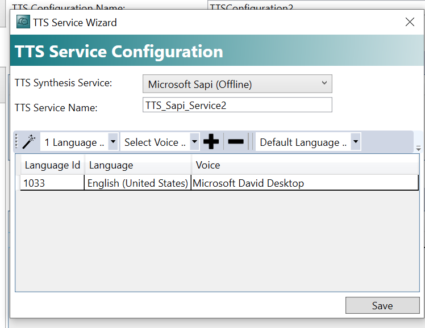Sort by the Language Id column header
Viewport: 425px width, 328px height.
coord(53,165)
